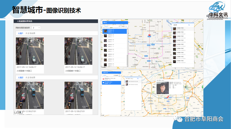The width and height of the screenshot is (231, 129).
Task: Export from the 192.168.61.144_4 capture list
Action: click(138, 79)
